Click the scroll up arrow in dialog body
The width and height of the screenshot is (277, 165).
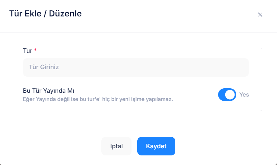(x=261, y=49)
